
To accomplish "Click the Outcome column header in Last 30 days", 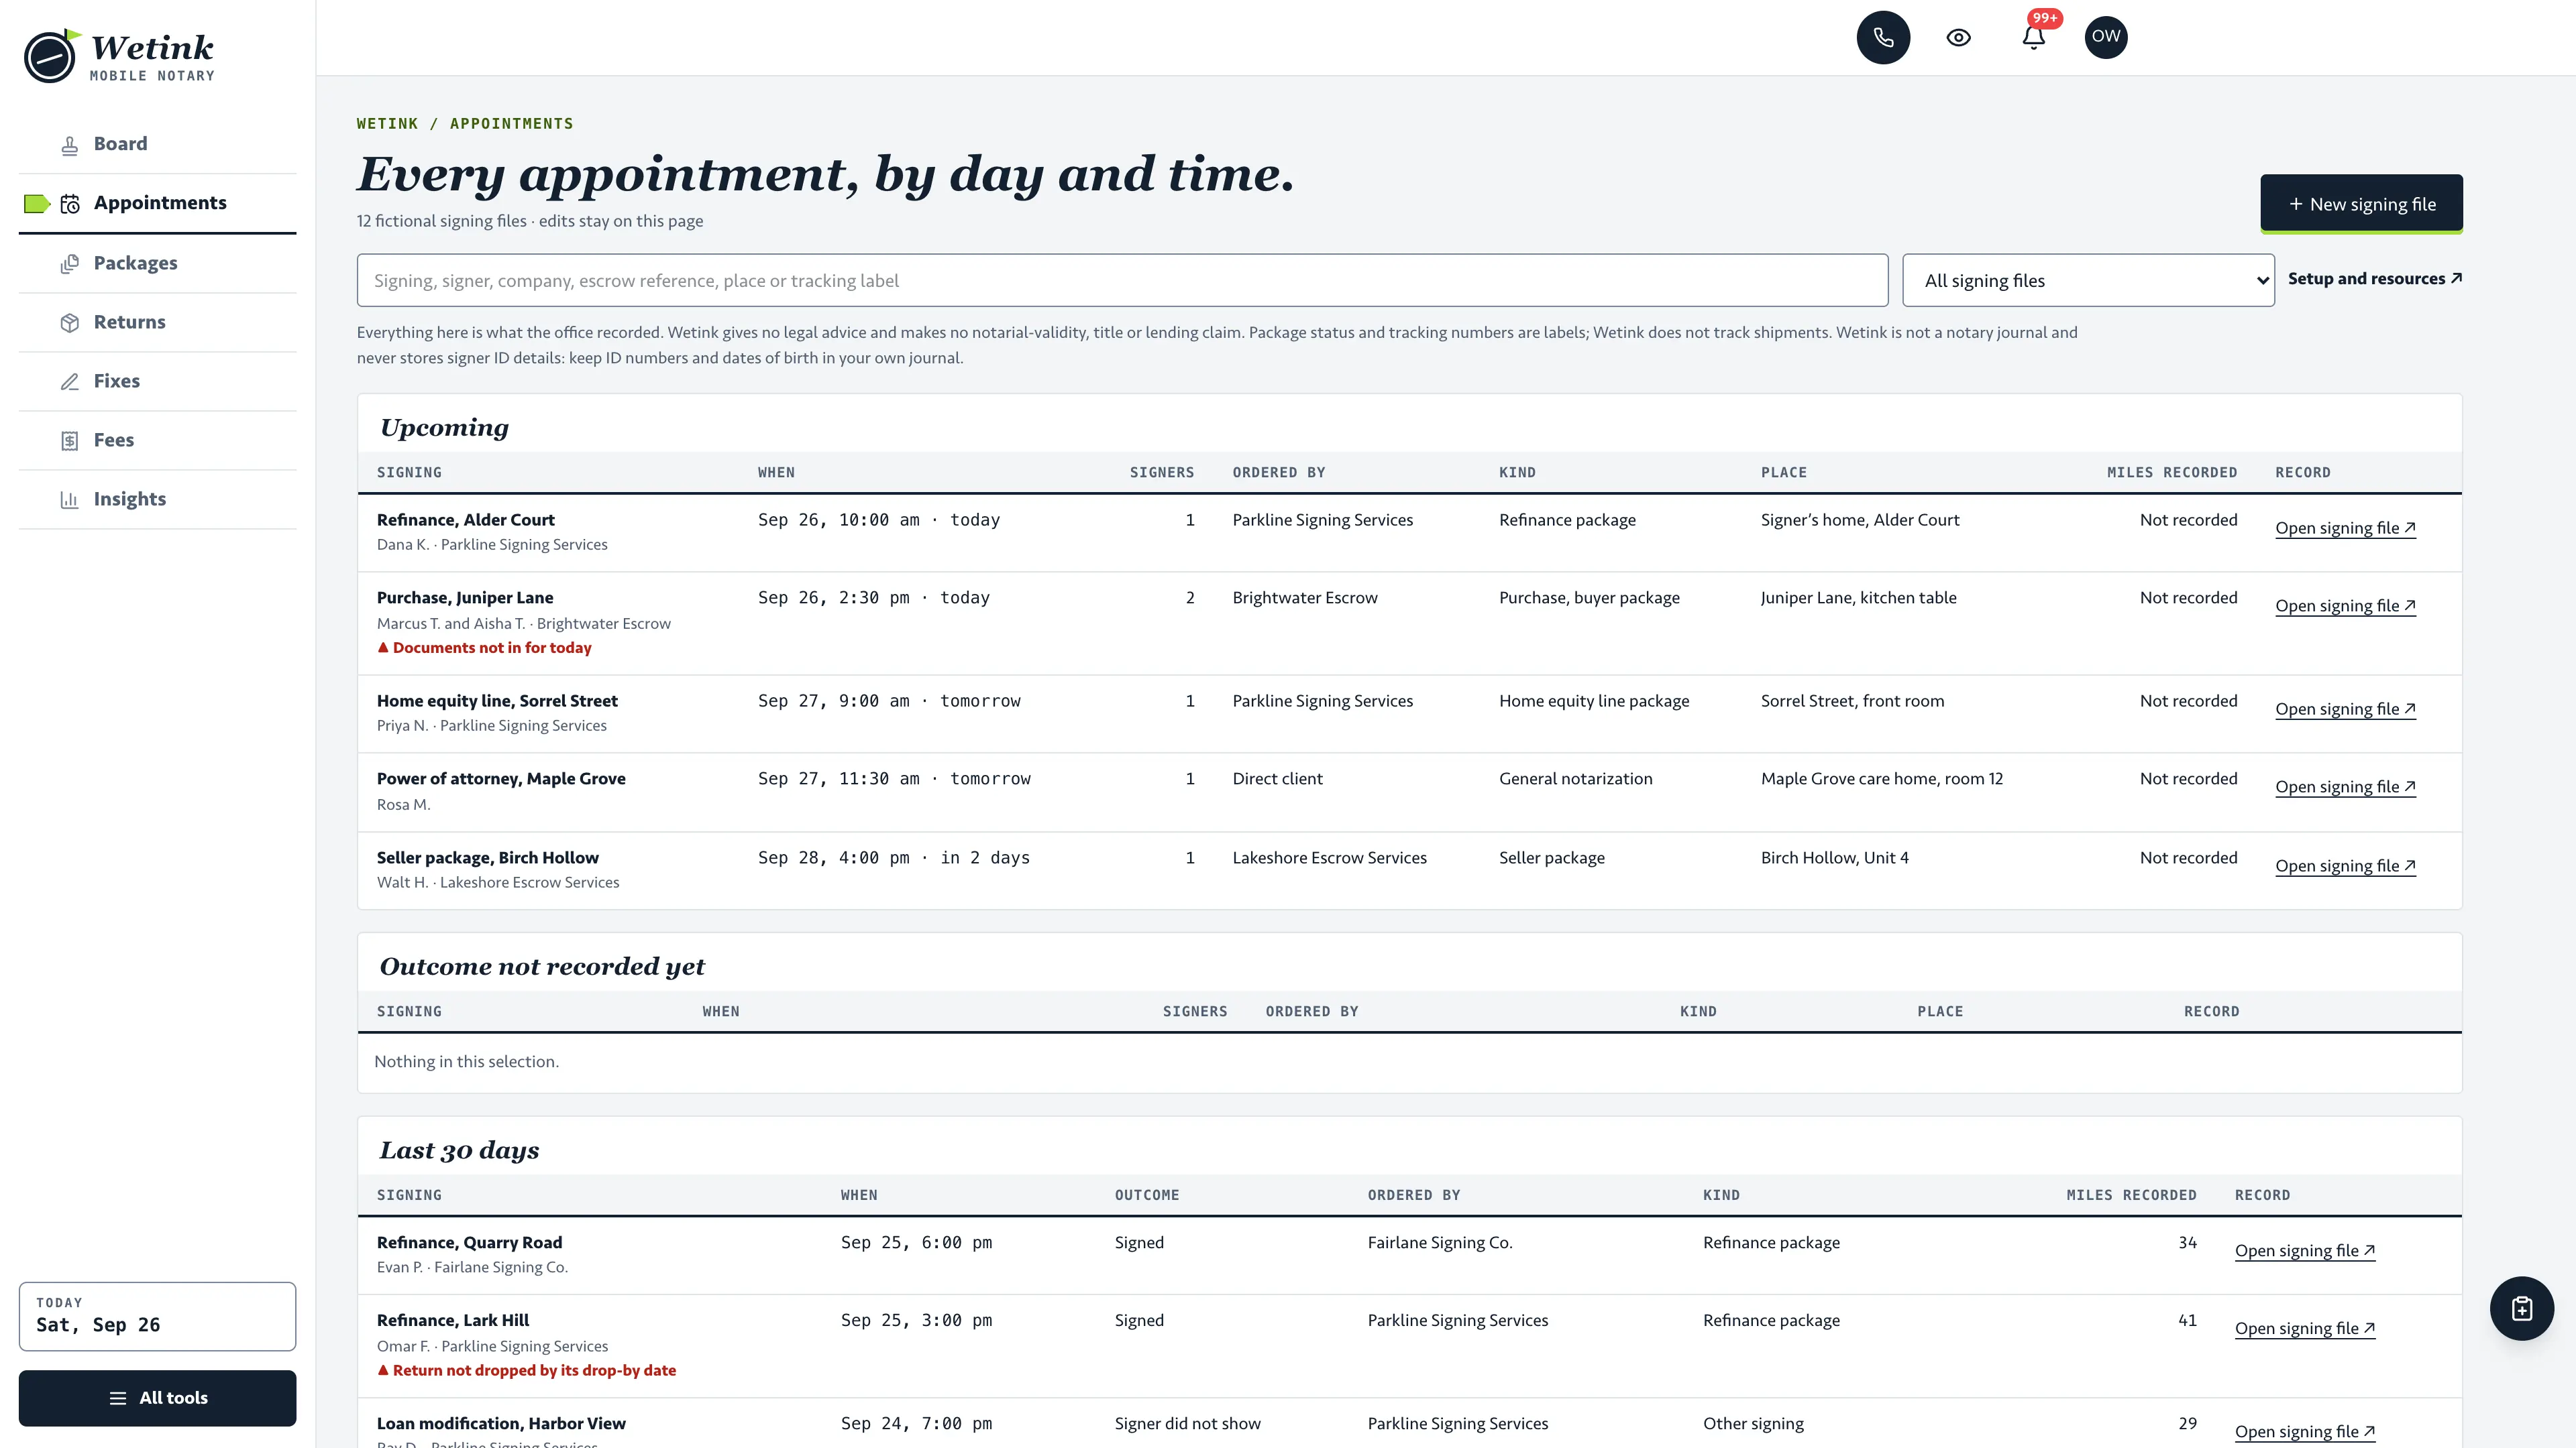I will 1146,1195.
